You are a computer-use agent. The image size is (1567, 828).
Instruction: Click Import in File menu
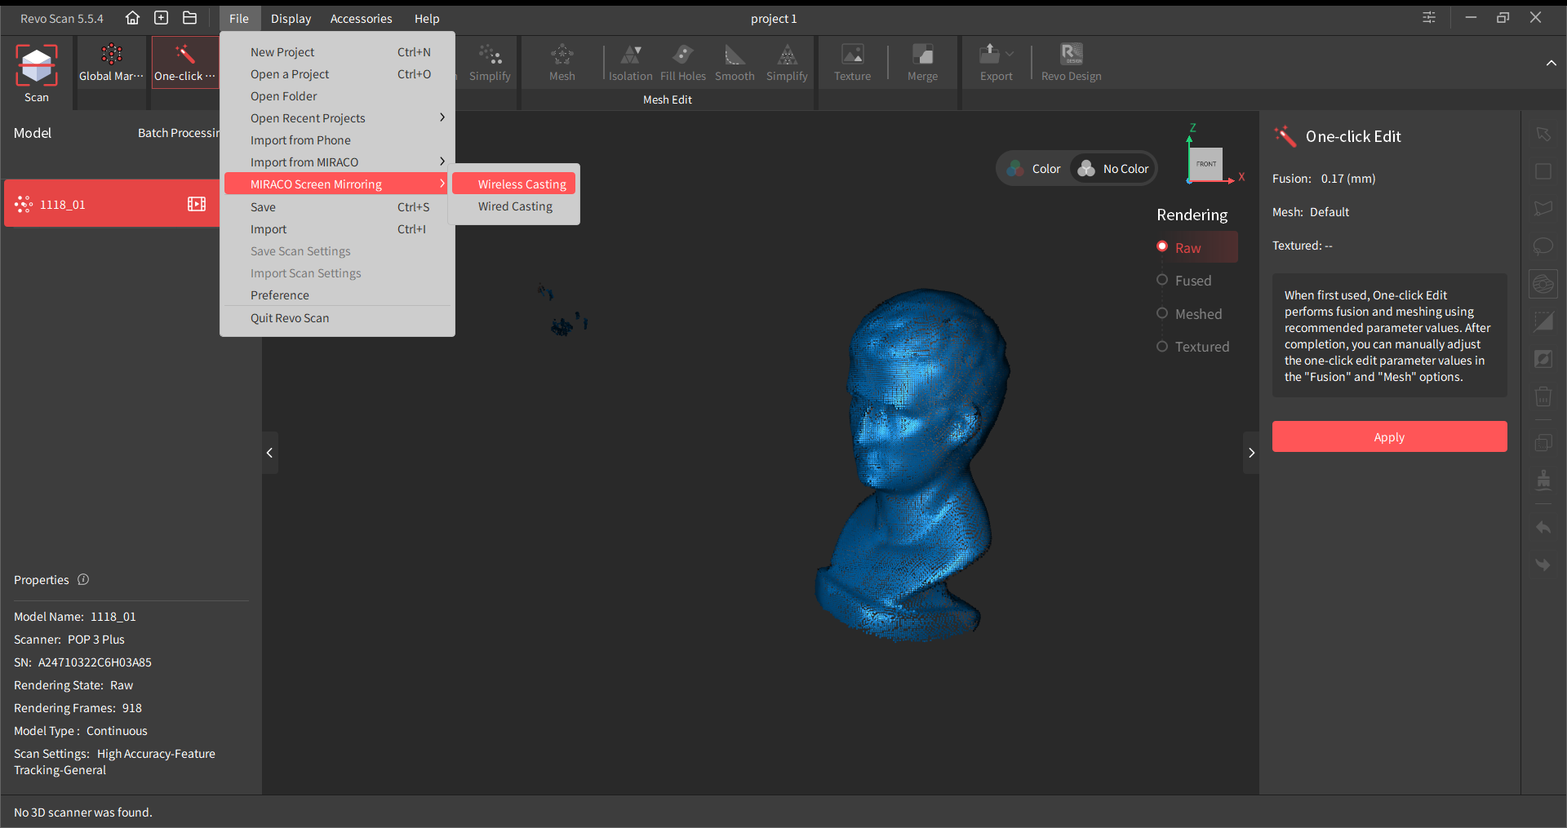pos(338,228)
